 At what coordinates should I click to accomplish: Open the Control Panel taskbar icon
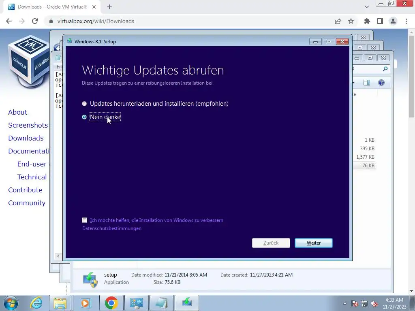(x=136, y=303)
